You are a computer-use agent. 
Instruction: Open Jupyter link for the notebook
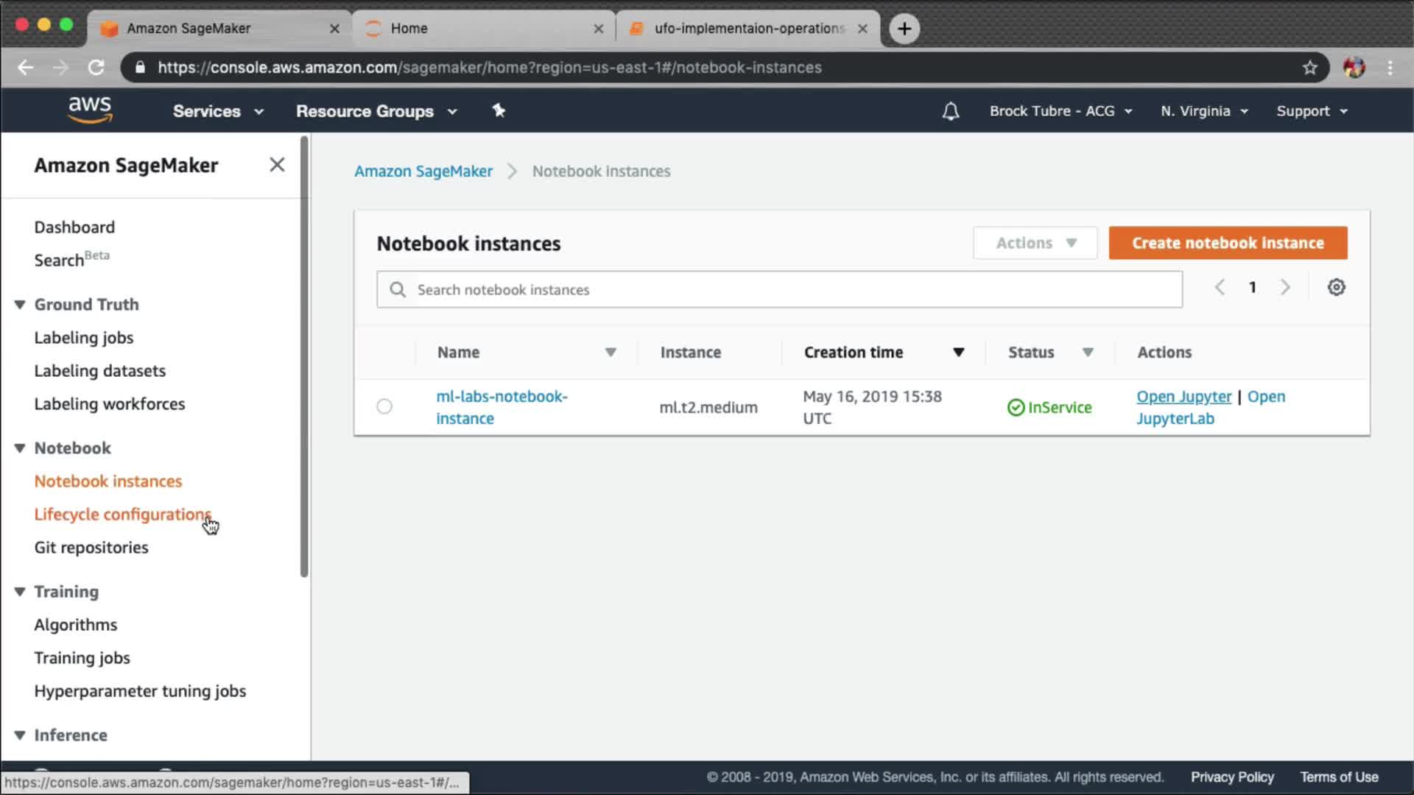click(x=1183, y=397)
